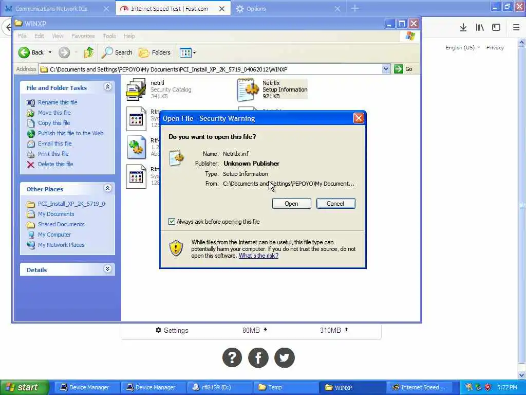Click Copy this file link
This screenshot has width=526, height=395.
click(54, 123)
